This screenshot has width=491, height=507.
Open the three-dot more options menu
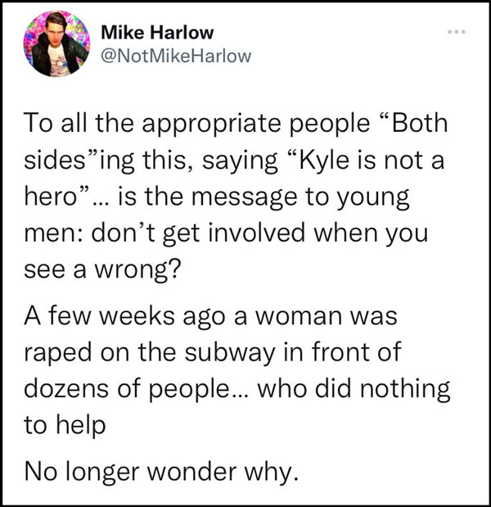pos(457,32)
